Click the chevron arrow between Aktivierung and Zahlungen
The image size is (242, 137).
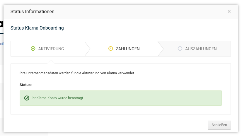pos(87,49)
